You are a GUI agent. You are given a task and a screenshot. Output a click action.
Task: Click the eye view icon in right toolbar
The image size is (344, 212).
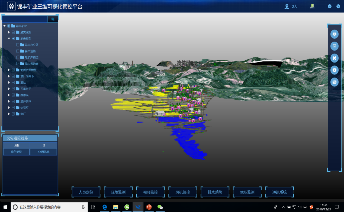335,34
